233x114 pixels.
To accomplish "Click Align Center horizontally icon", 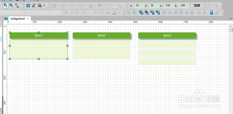I will [170, 13].
